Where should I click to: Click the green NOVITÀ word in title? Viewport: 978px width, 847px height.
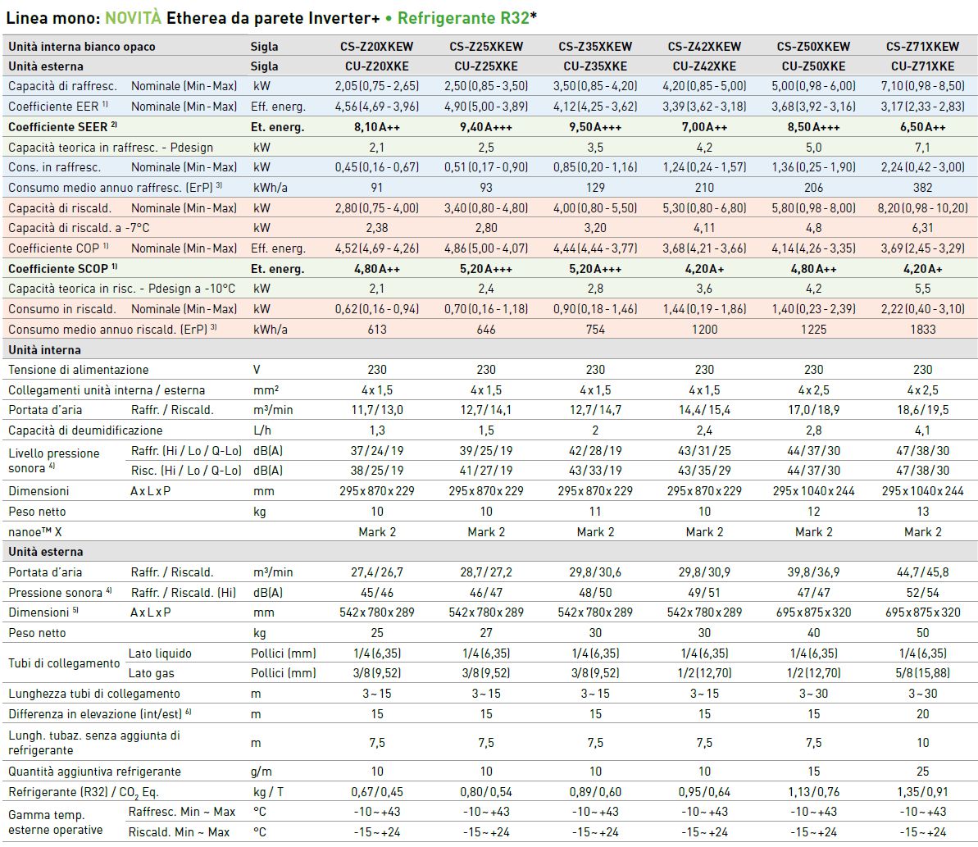133,18
